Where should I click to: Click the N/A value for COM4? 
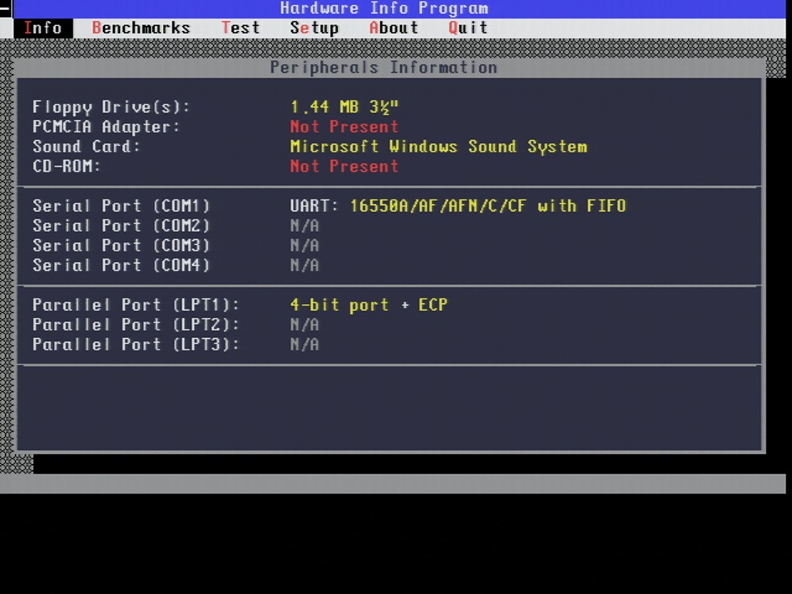pos(305,265)
